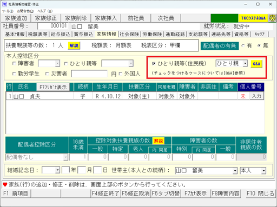277x207 pixels.
Task: Select 有 for 配偶者の有無
Action: coord(243,46)
